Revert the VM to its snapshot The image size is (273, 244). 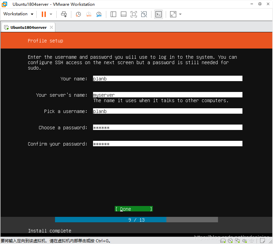tap(89, 14)
